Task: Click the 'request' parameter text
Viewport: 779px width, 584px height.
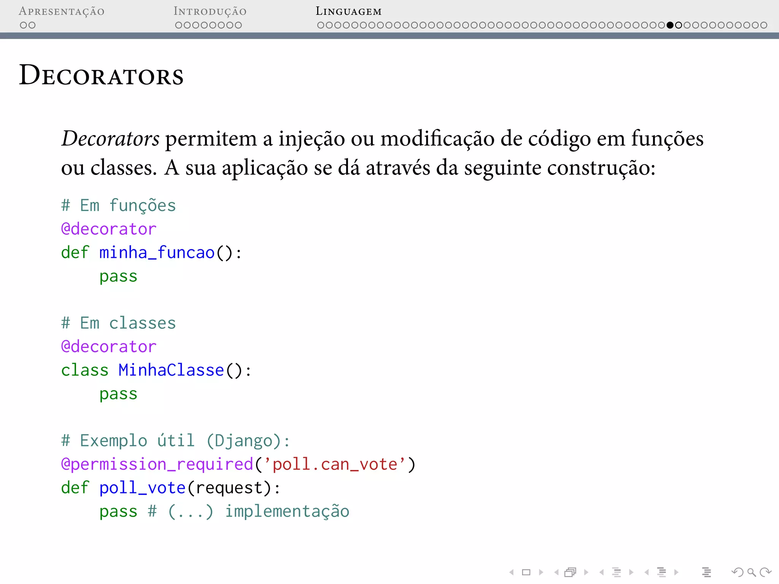Action: 229,489
